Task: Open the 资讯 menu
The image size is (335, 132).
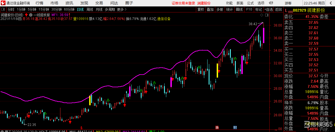Action: pos(69,3)
